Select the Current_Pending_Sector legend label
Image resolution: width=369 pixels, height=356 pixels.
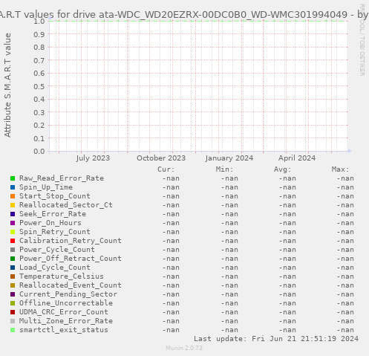(x=68, y=294)
